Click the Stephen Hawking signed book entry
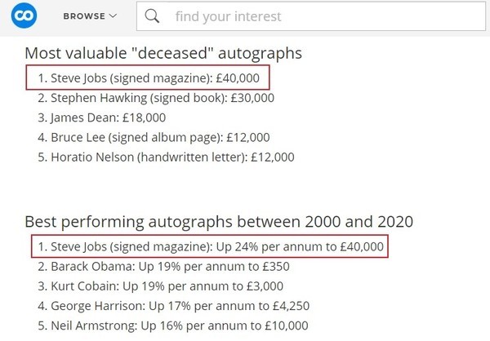490x341 pixels. tap(156, 98)
